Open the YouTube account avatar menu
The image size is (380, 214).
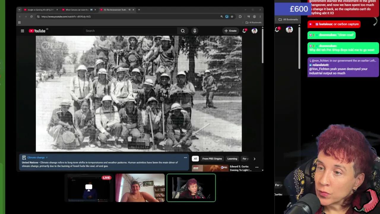tap(254, 31)
